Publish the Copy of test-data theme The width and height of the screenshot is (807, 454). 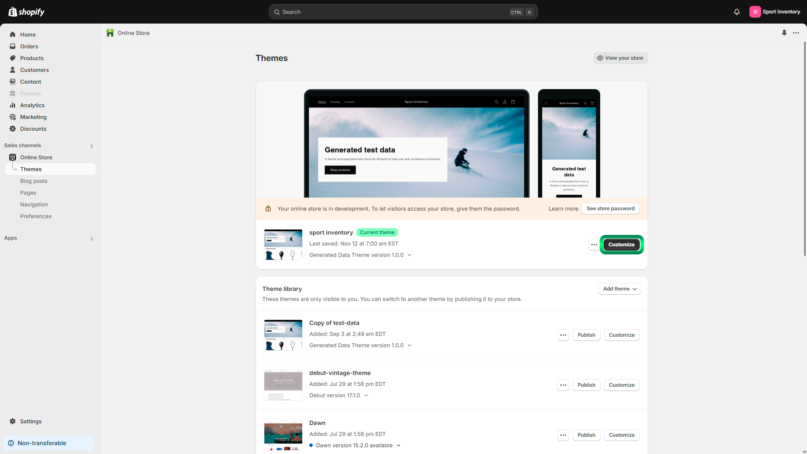[x=586, y=335]
